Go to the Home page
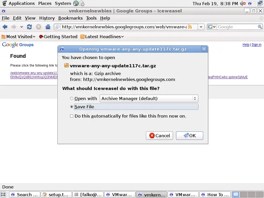Viewport: 264px width, 198px height. 48,27
